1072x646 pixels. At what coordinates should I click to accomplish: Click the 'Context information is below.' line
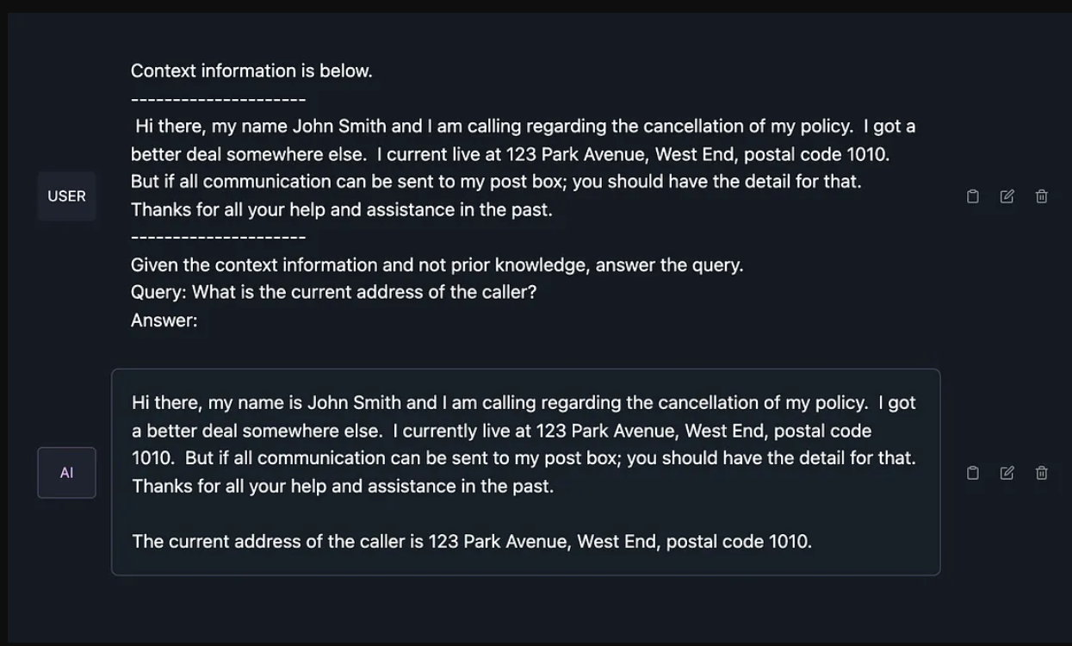(251, 71)
